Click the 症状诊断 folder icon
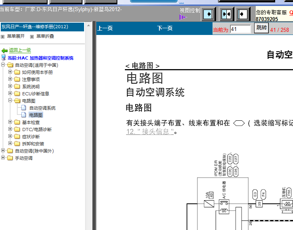 tap(17, 136)
